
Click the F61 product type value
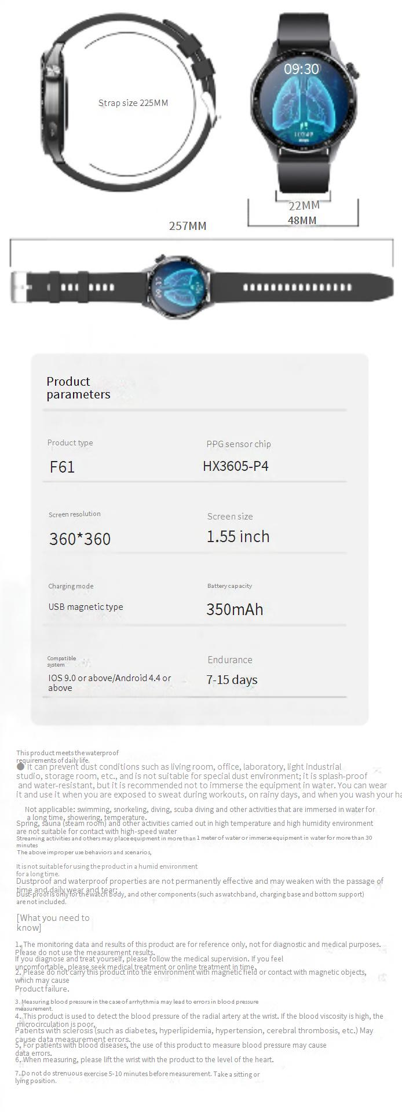(62, 467)
